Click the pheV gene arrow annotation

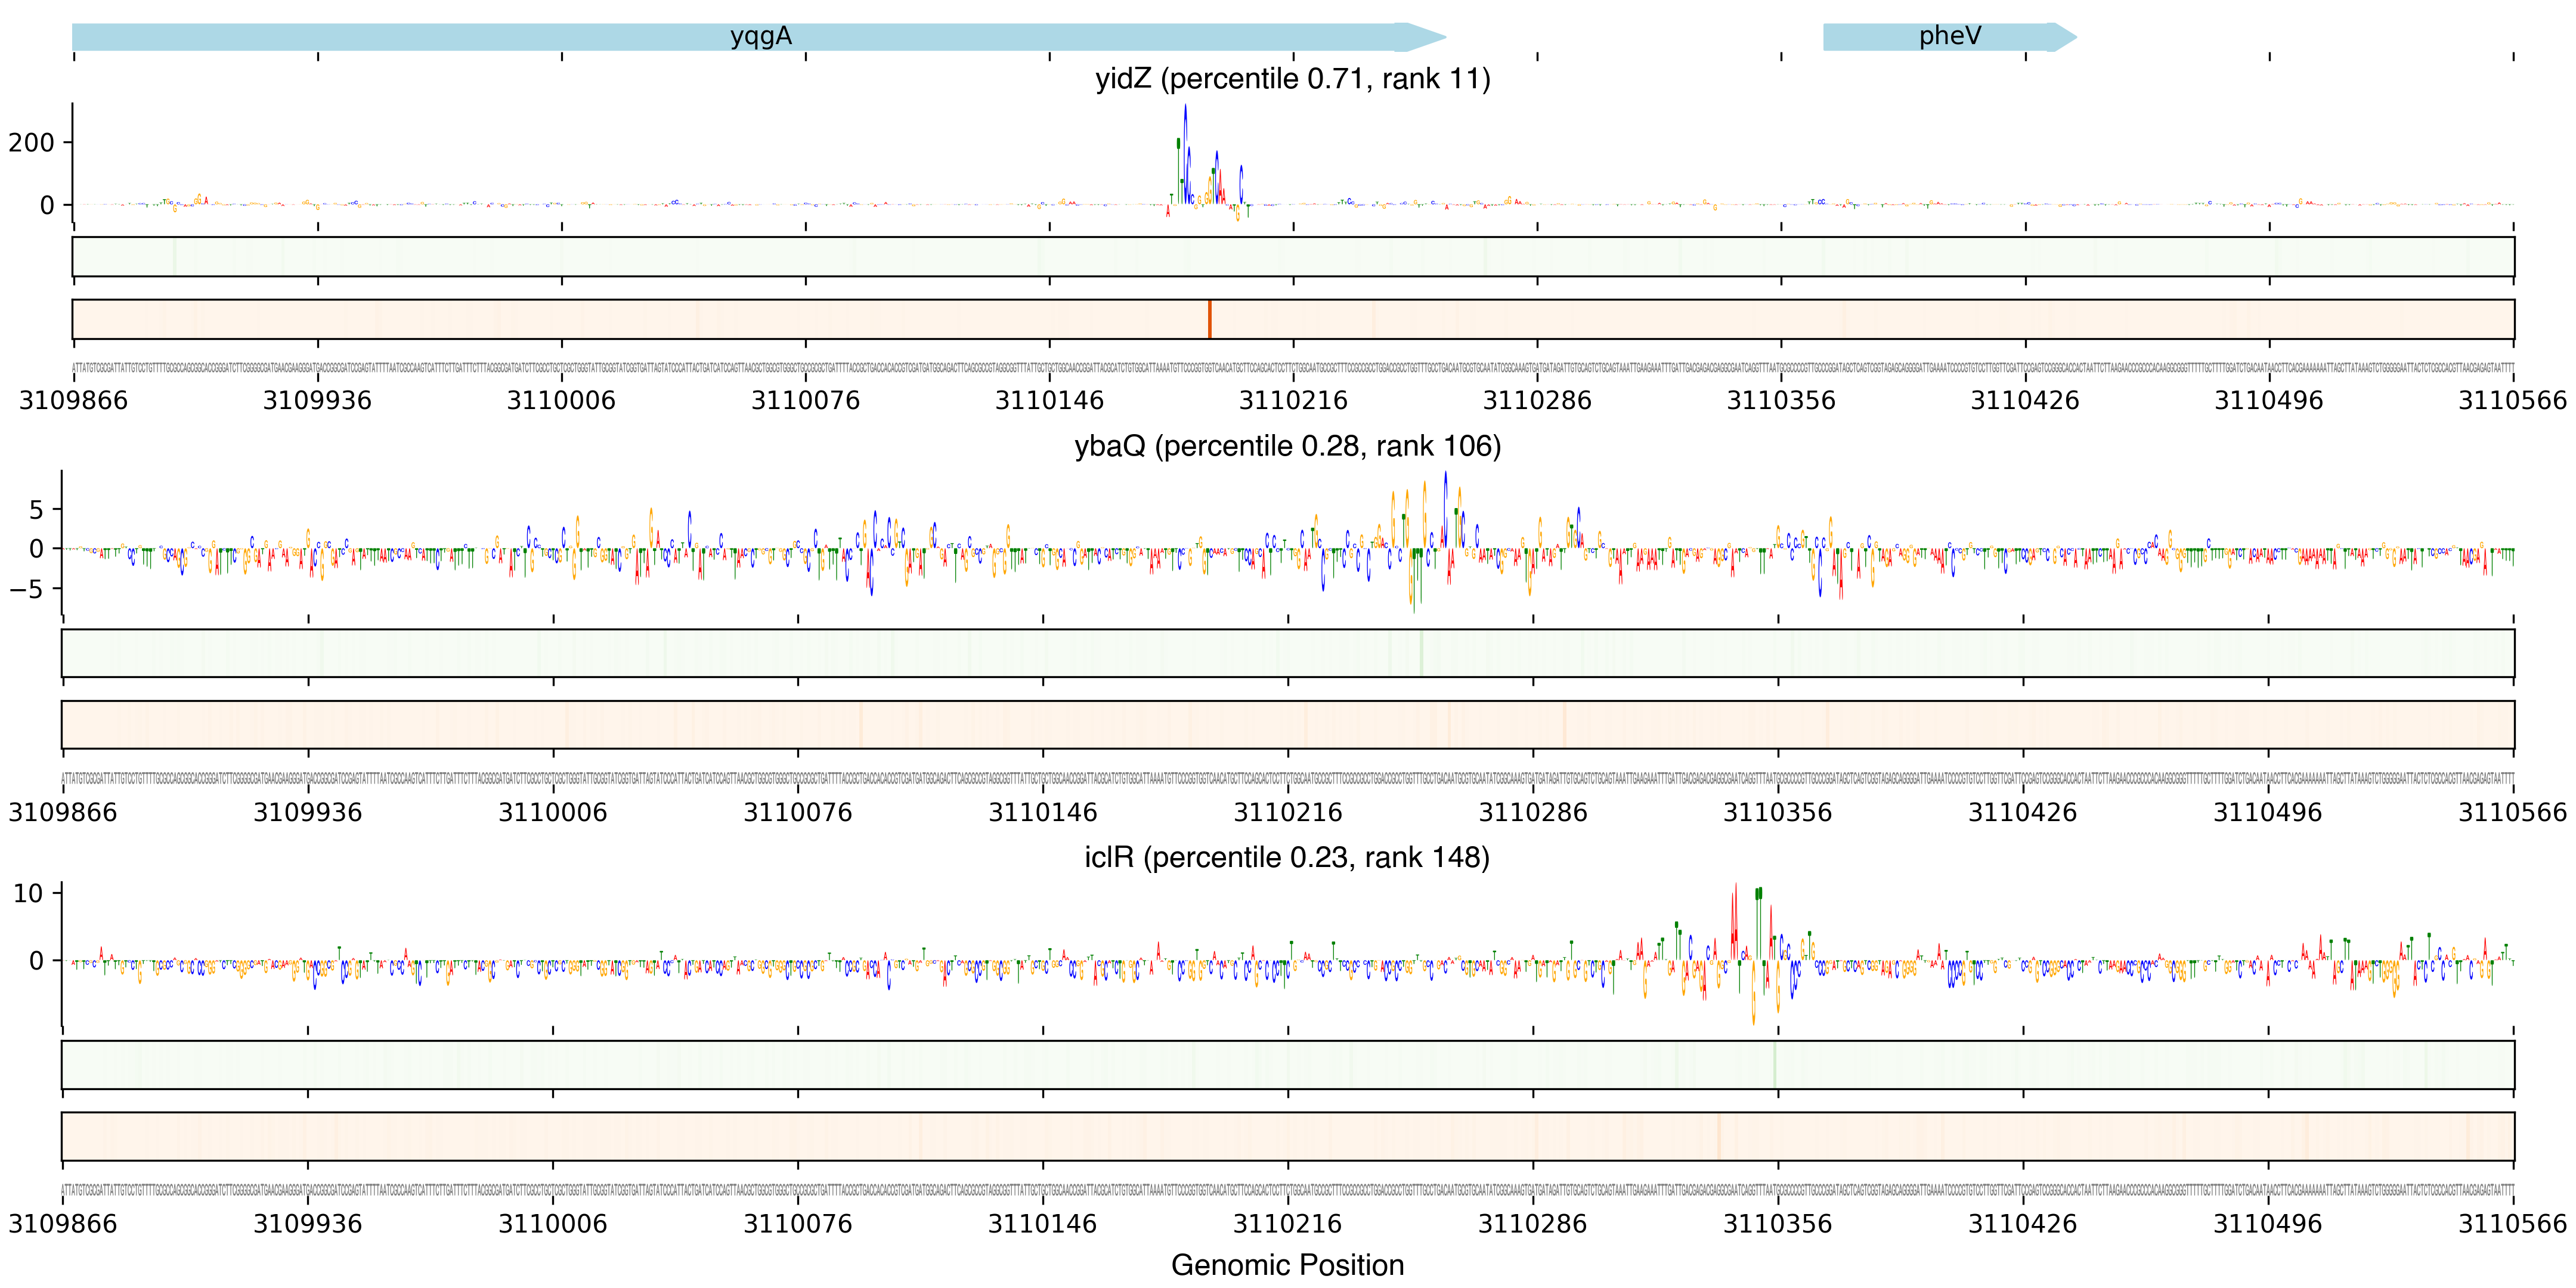pyautogui.click(x=1949, y=37)
